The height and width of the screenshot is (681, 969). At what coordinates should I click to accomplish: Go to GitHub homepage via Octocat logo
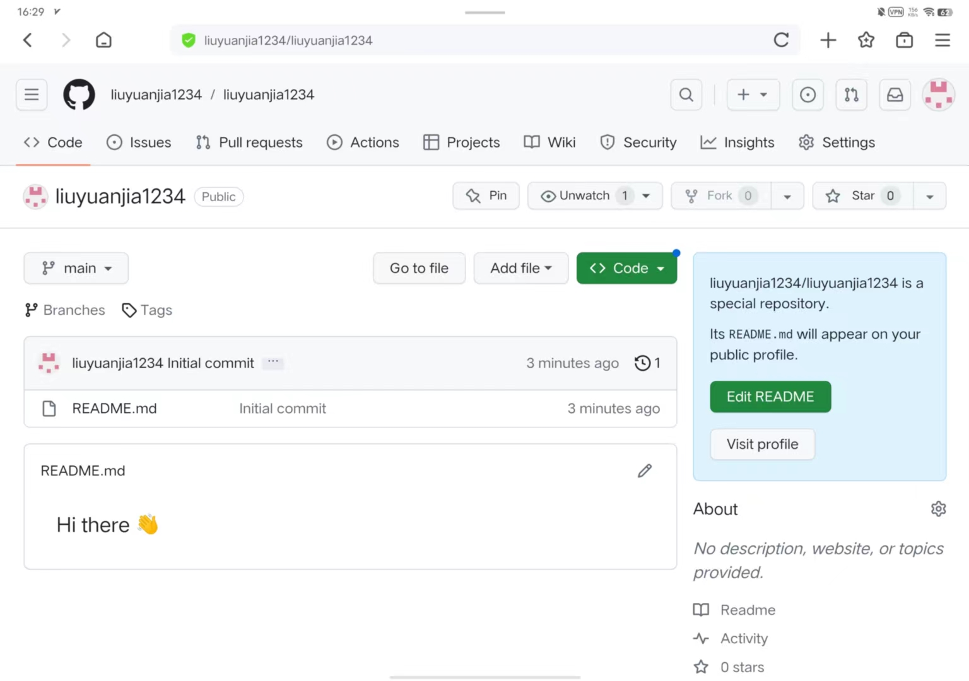pyautogui.click(x=79, y=95)
